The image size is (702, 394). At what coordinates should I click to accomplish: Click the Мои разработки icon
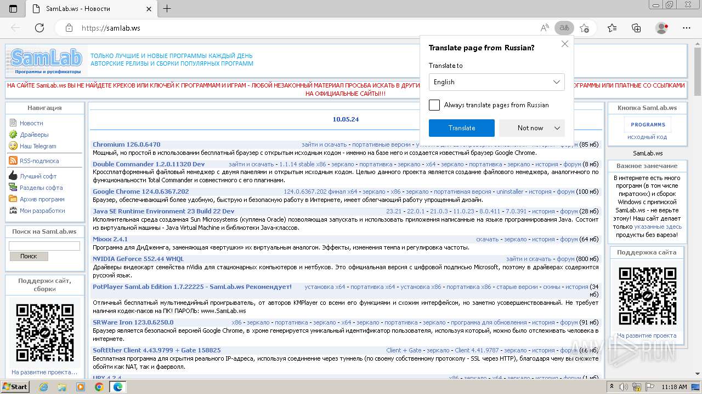(13, 211)
